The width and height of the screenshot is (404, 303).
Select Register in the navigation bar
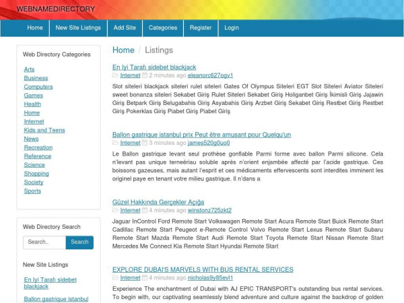[x=201, y=28]
